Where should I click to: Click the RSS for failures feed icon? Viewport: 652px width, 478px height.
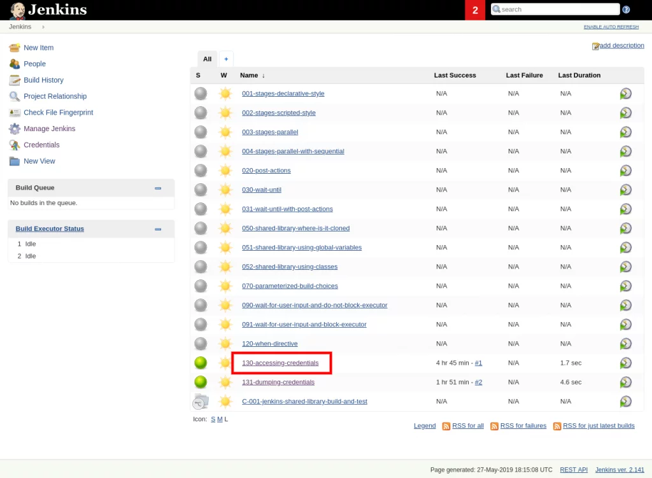click(494, 426)
